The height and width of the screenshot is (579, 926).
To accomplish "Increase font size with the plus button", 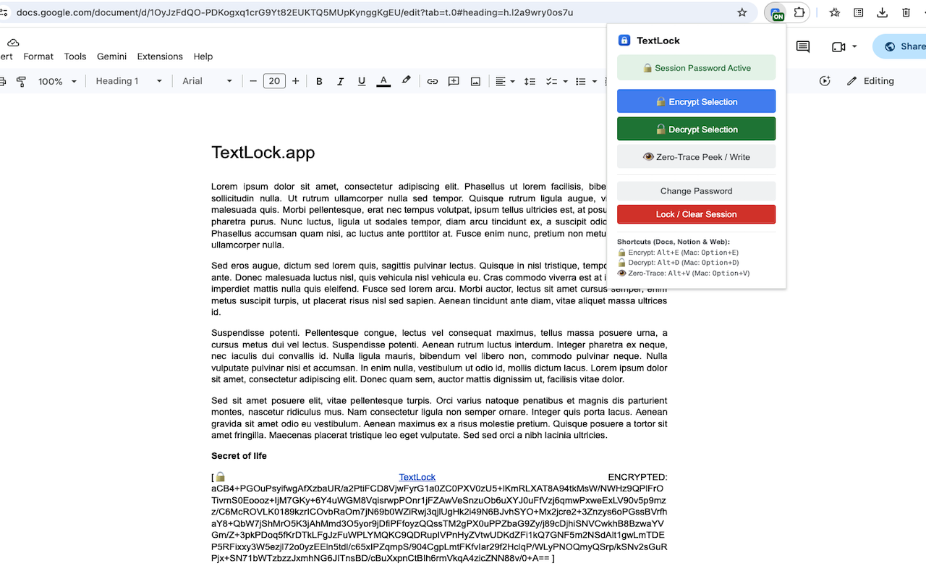I will pyautogui.click(x=295, y=81).
